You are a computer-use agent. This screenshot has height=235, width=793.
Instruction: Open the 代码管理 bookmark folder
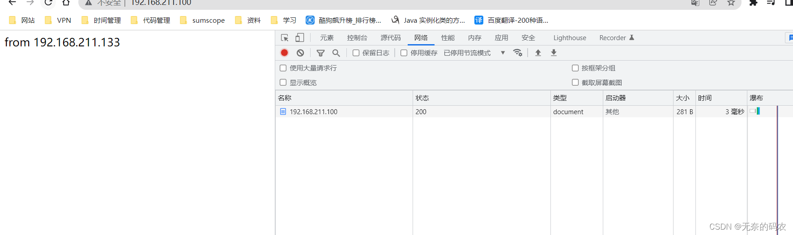coord(150,20)
